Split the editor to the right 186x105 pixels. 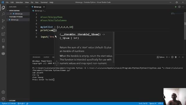[x=179, y=7]
